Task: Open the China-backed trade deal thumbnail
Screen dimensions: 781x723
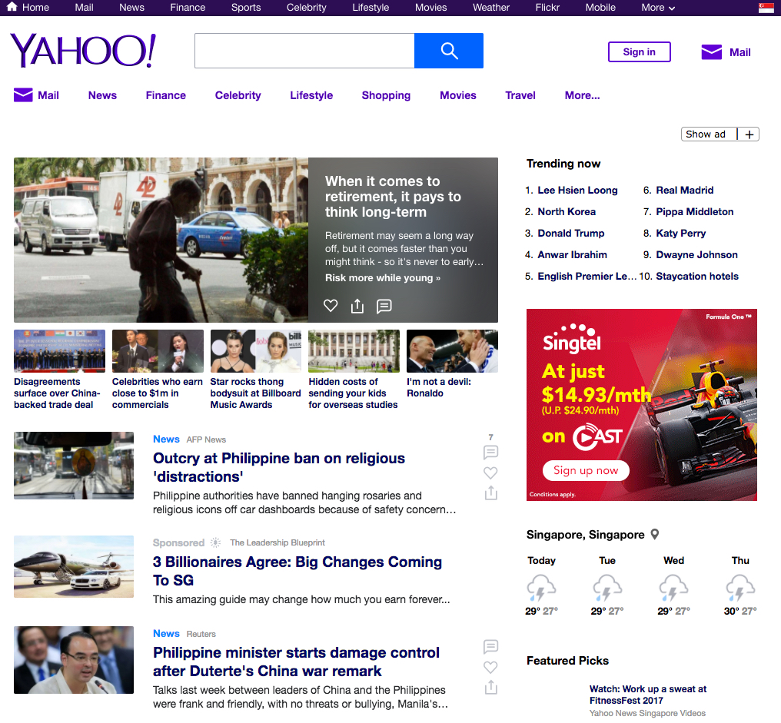Action: (59, 351)
